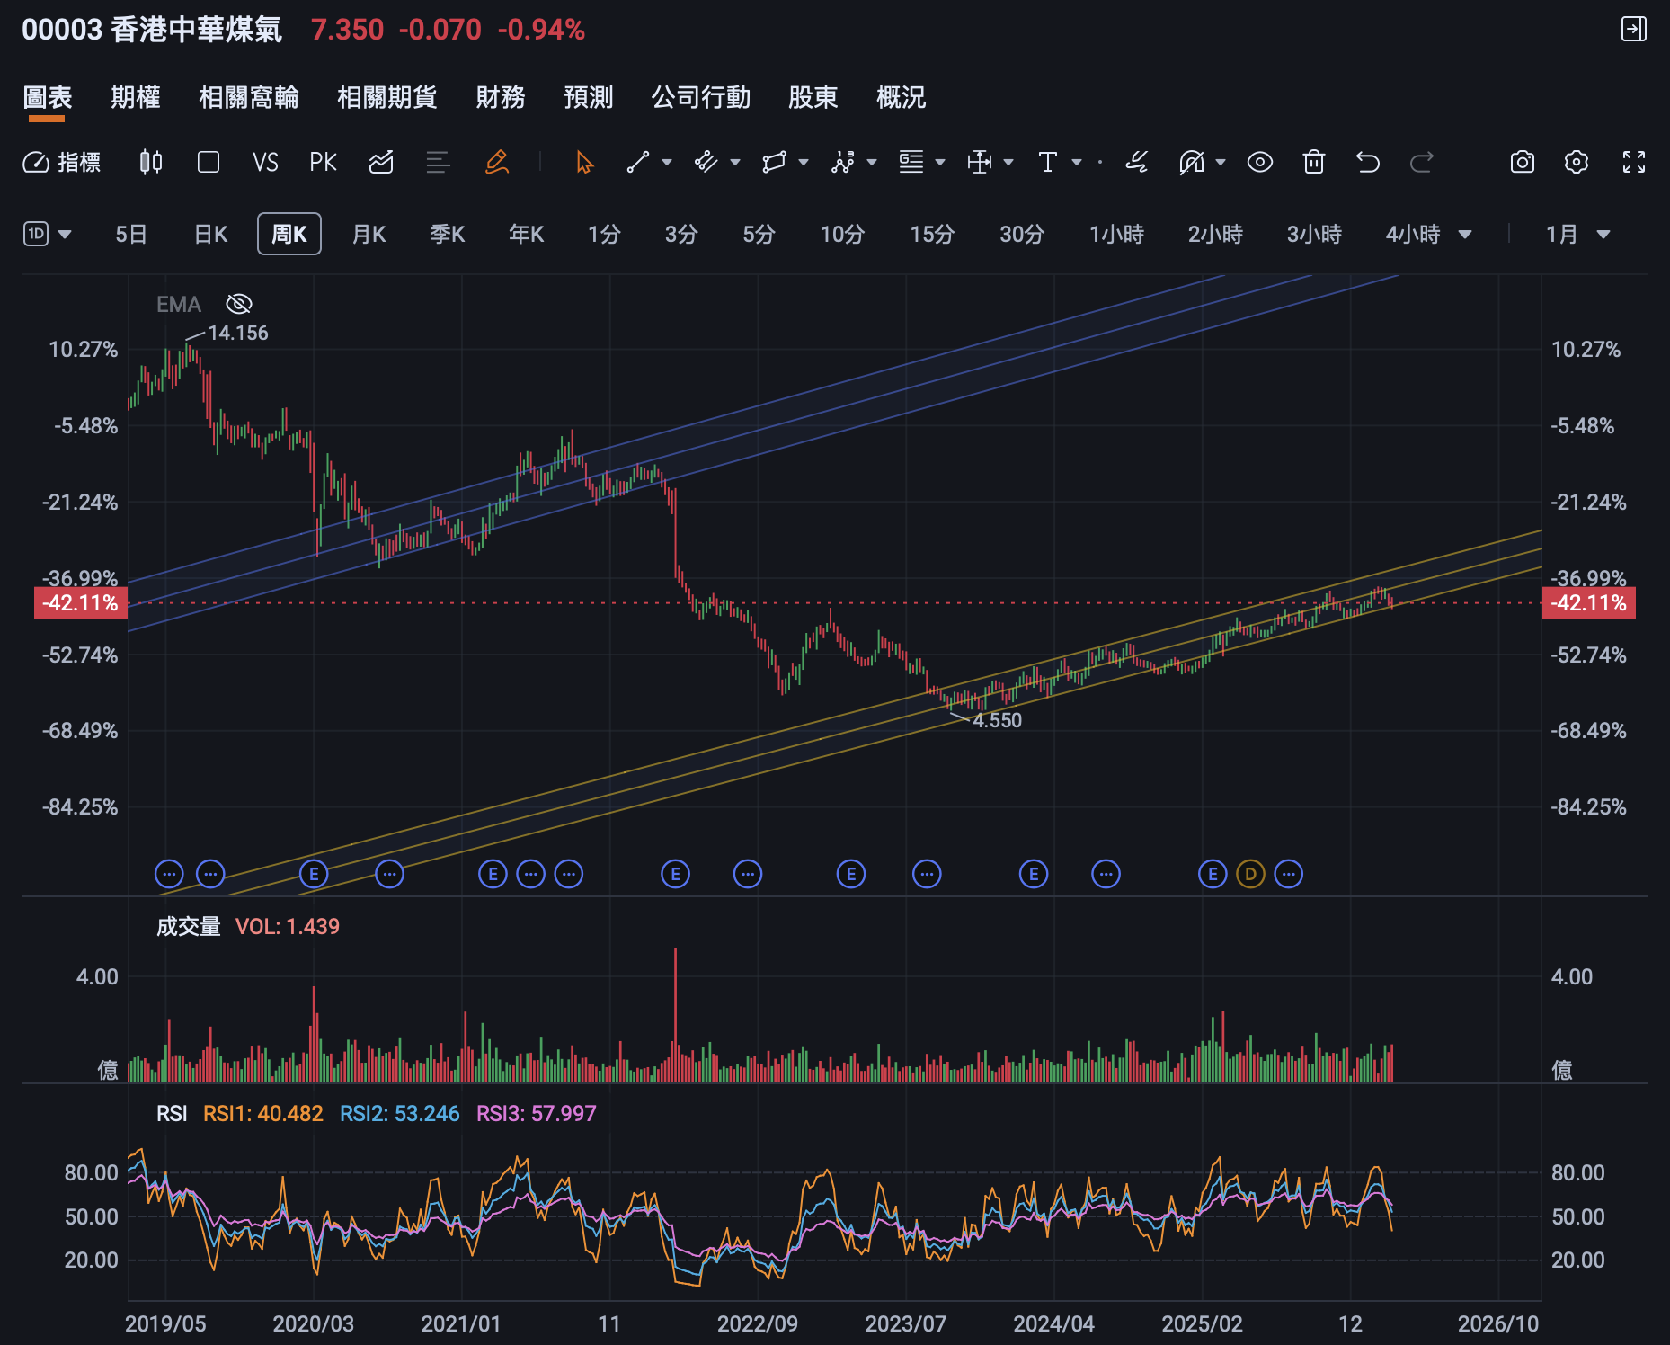Click the greyed list lines icon

tap(438, 162)
